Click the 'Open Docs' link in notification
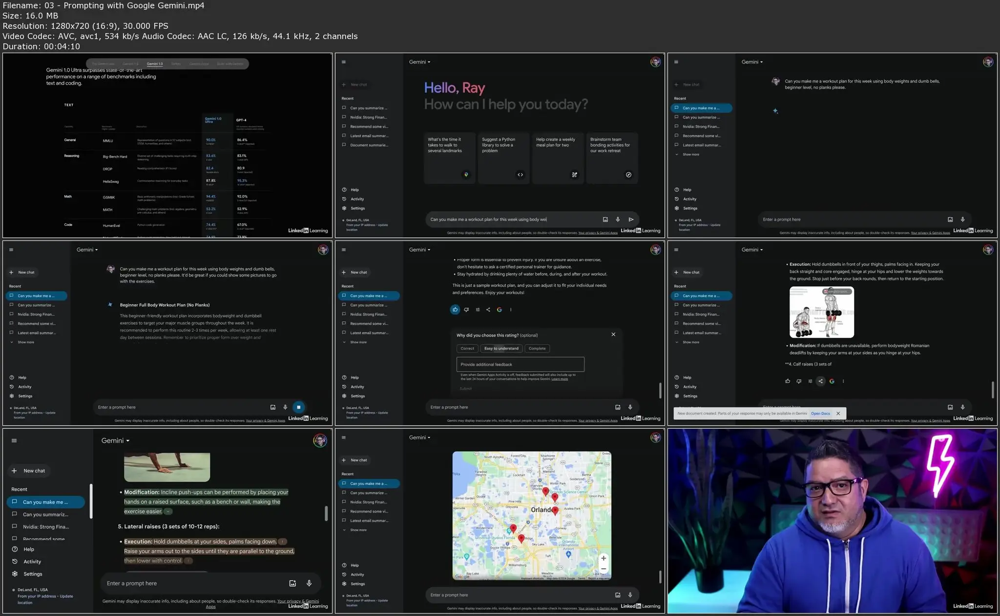This screenshot has width=1000, height=616. (820, 414)
